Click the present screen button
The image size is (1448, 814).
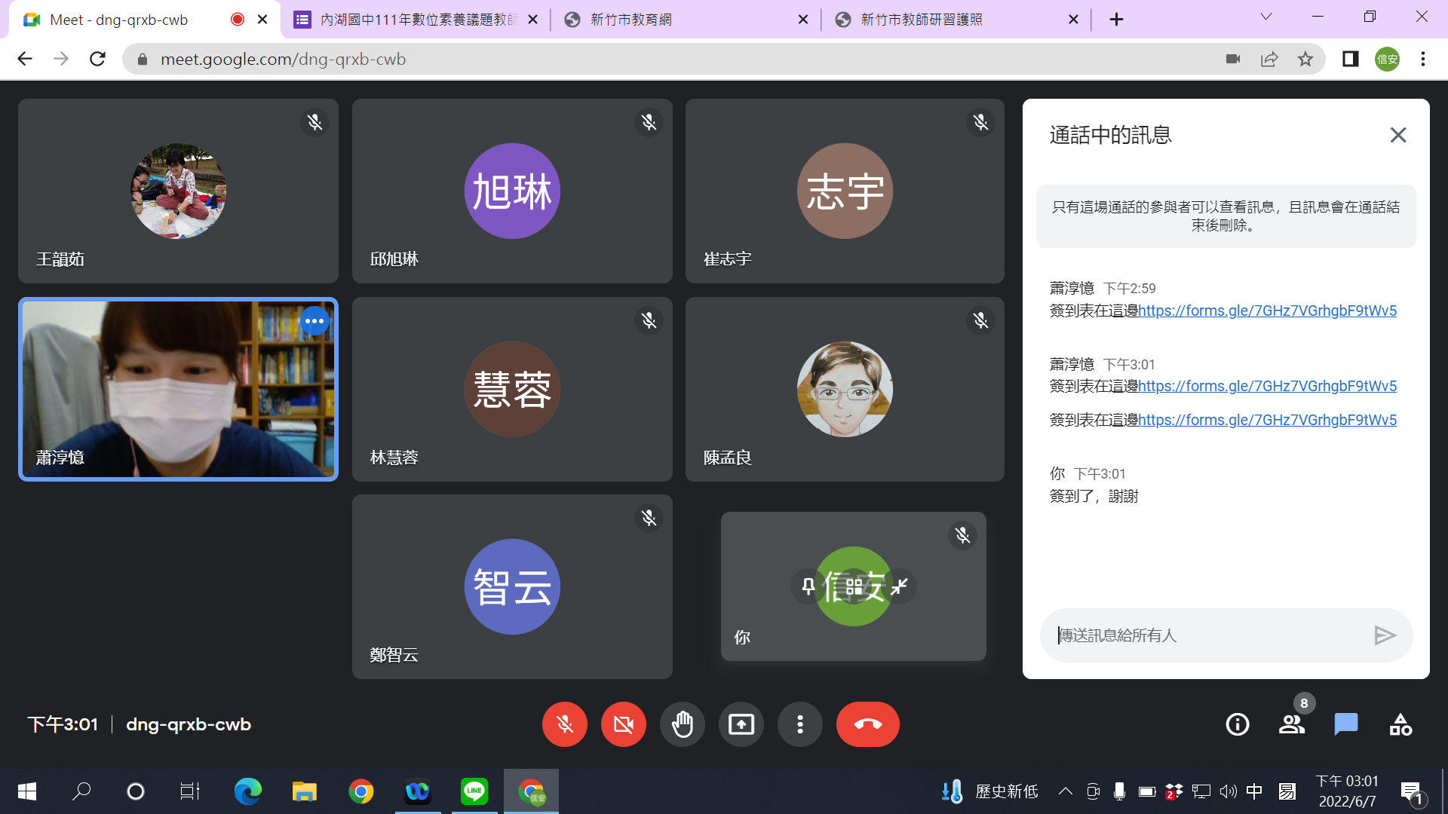(741, 724)
